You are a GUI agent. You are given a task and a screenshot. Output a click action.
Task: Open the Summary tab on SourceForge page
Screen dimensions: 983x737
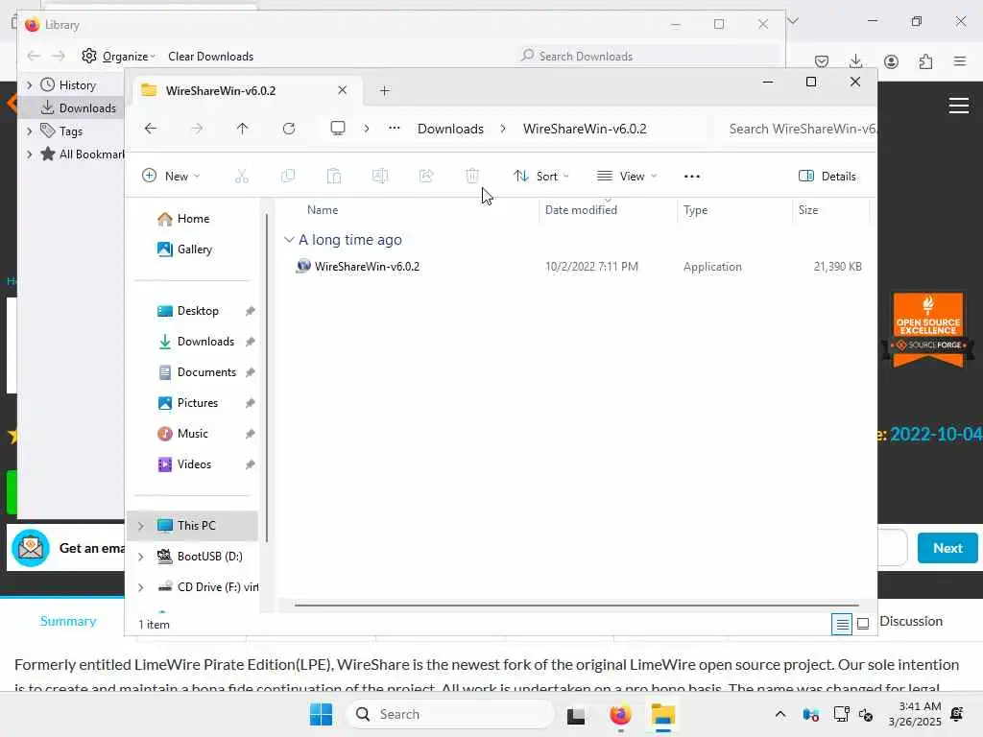point(68,621)
